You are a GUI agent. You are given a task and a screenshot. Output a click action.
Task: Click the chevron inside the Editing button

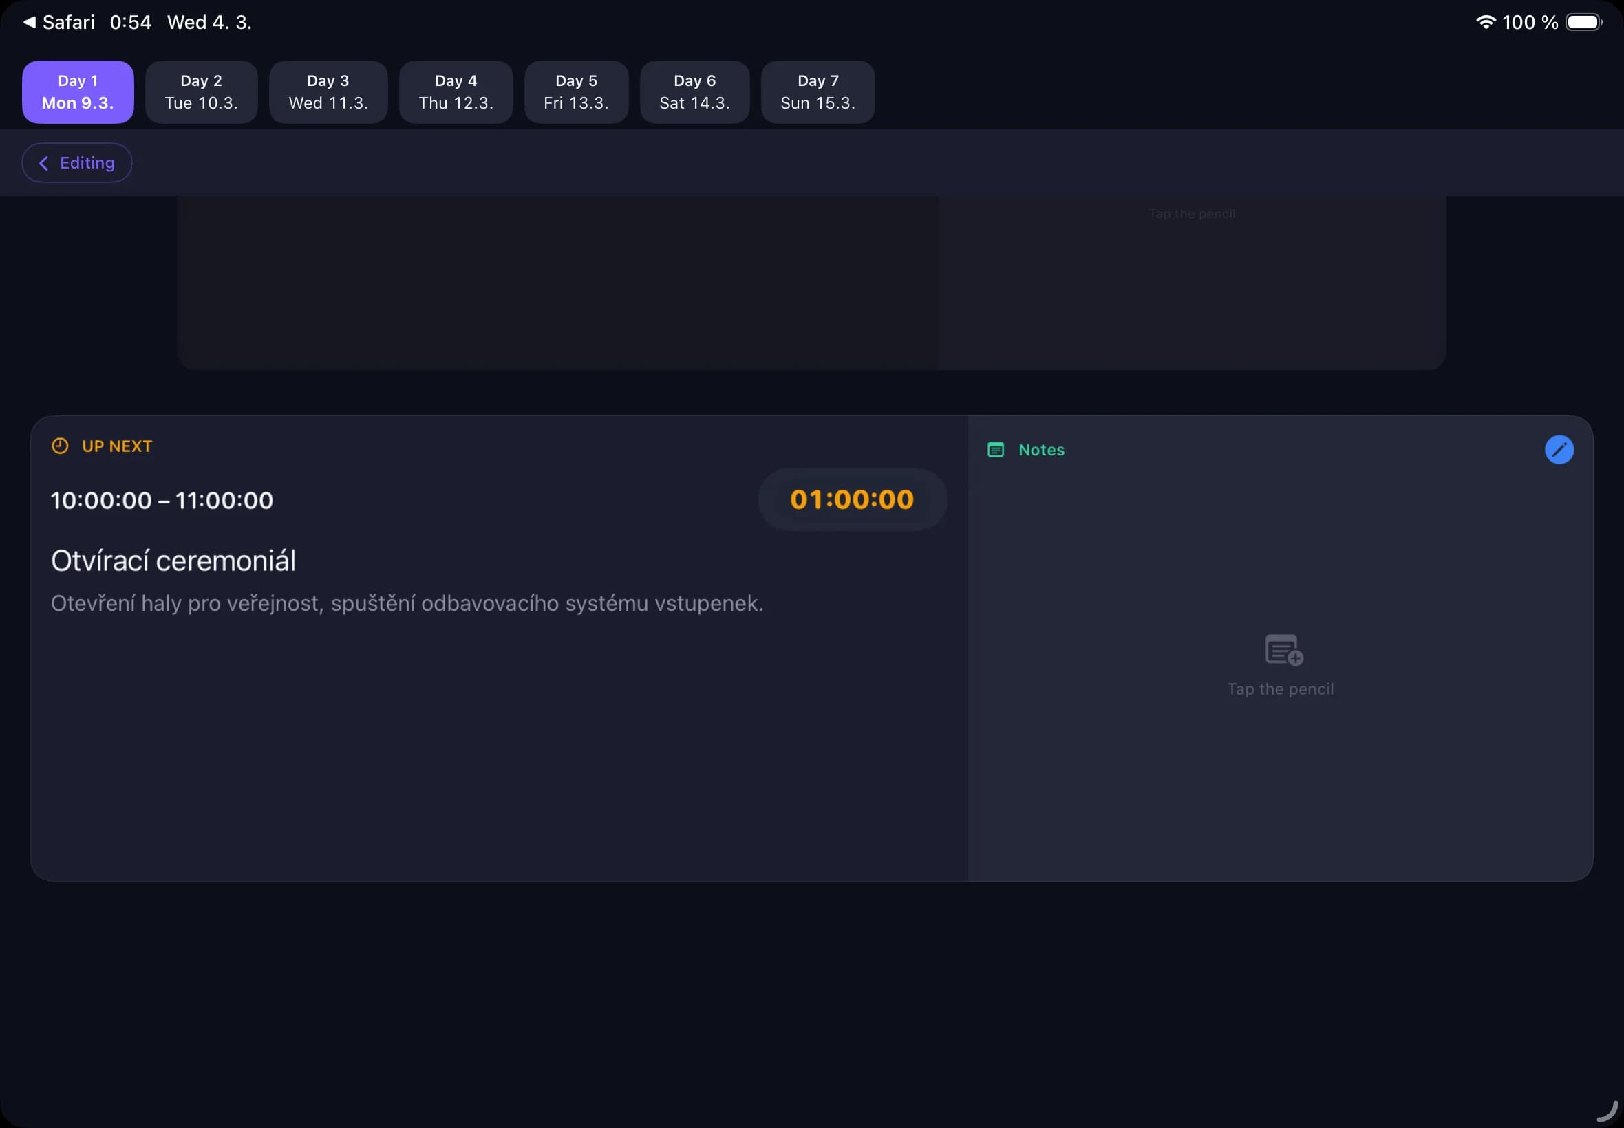43,162
